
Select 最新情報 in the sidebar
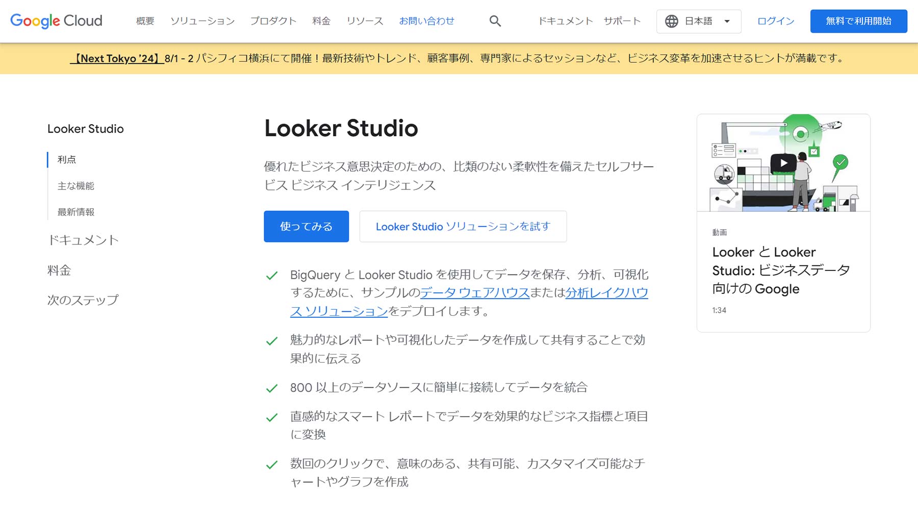coord(76,212)
